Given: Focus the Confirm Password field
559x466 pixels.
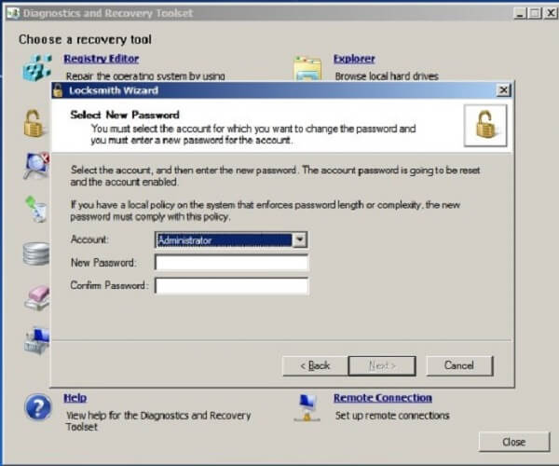Looking at the screenshot, I should 232,286.
